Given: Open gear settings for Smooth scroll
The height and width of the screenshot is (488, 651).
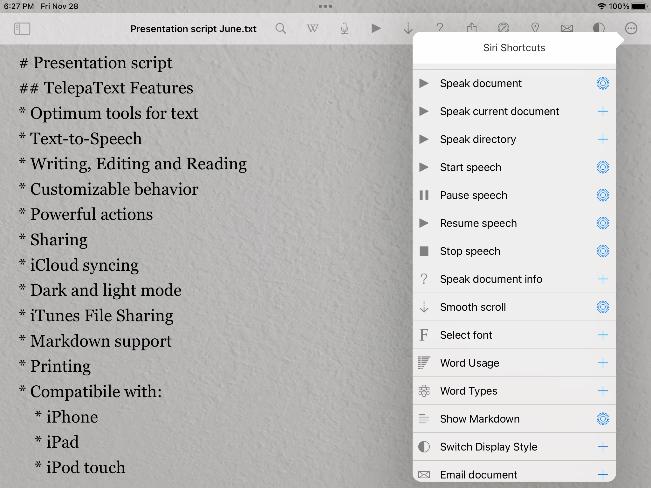Looking at the screenshot, I should [603, 307].
